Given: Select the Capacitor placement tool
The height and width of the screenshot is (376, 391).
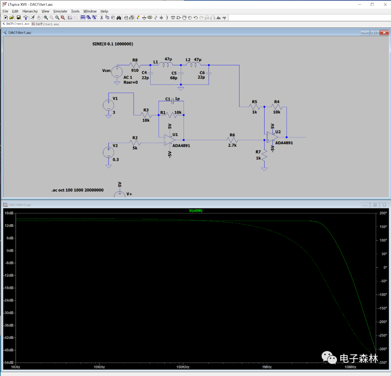Looking at the screenshot, I should [161, 17].
